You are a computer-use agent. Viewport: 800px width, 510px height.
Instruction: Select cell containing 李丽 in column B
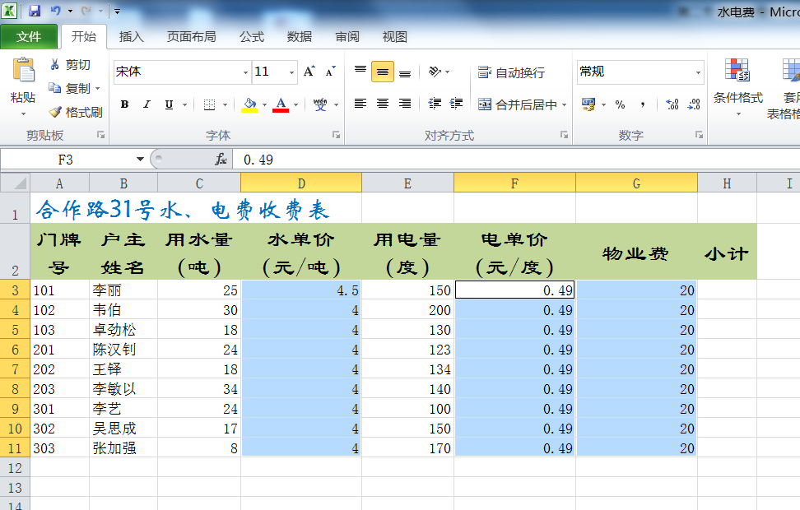click(123, 290)
